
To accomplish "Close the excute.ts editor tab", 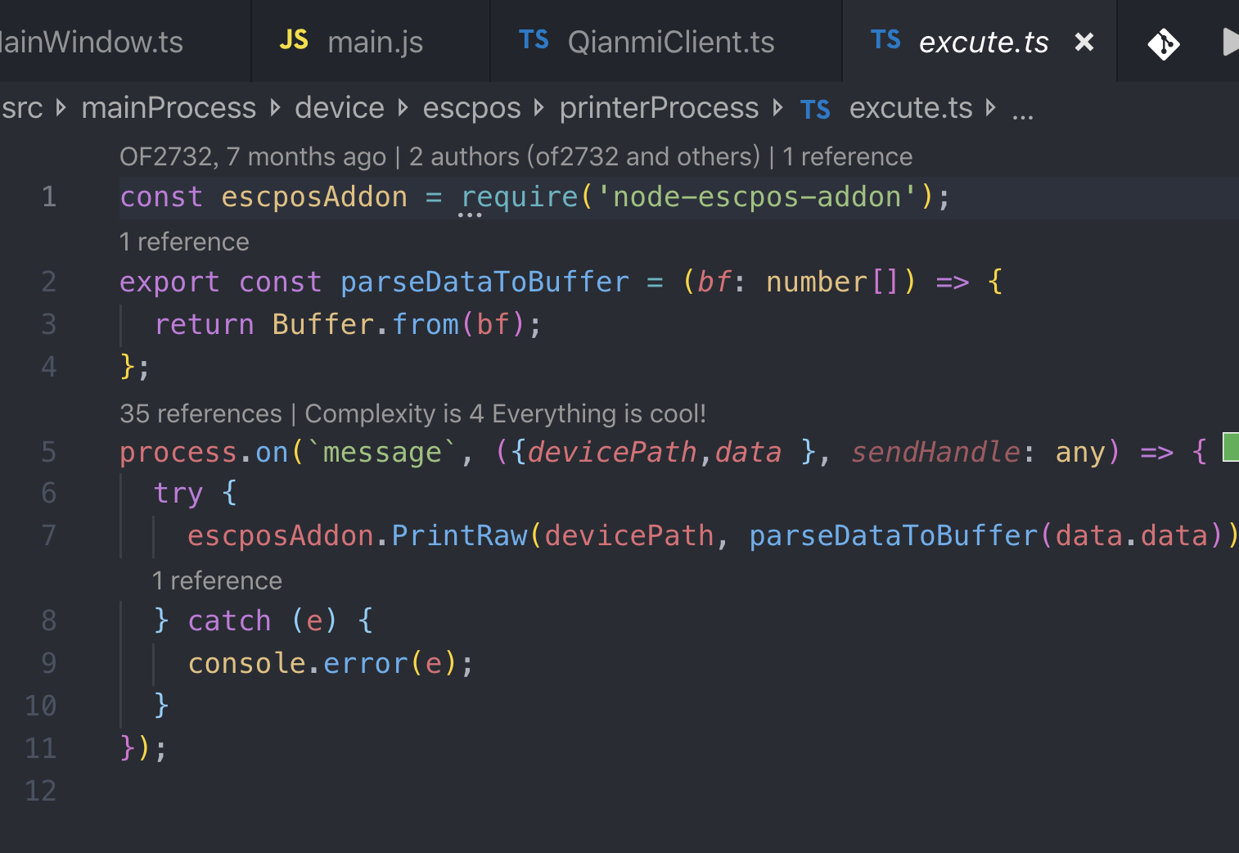I will point(1084,42).
